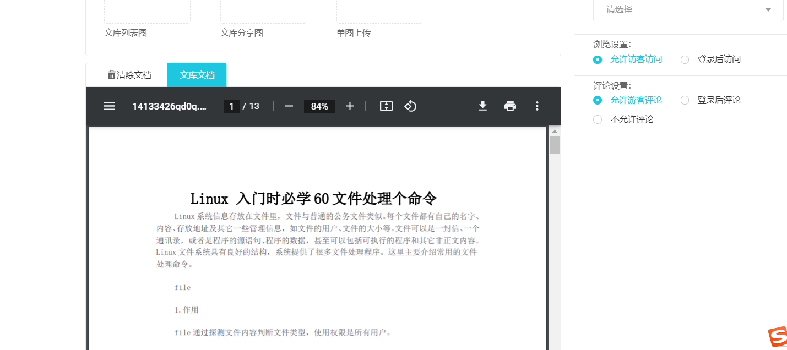Toggle fit to page in PDF viewer
Image resolution: width=787 pixels, height=350 pixels.
pyautogui.click(x=386, y=106)
